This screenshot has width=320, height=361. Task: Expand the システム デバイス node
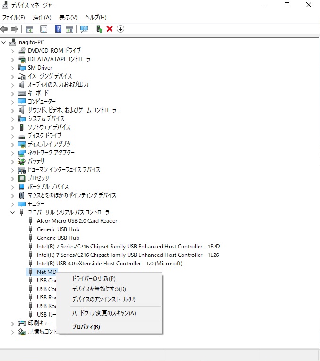(x=13, y=119)
